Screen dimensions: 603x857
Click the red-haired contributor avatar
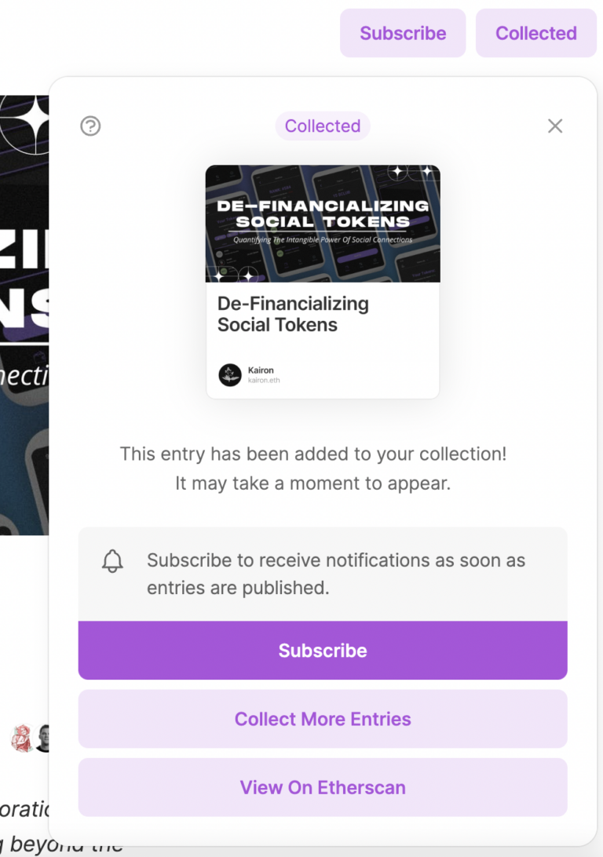21,738
